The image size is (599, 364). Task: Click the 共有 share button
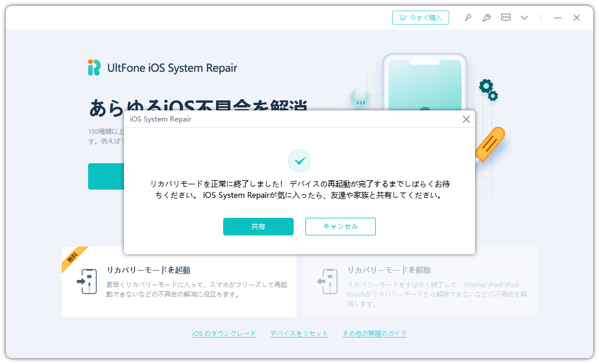tap(258, 227)
